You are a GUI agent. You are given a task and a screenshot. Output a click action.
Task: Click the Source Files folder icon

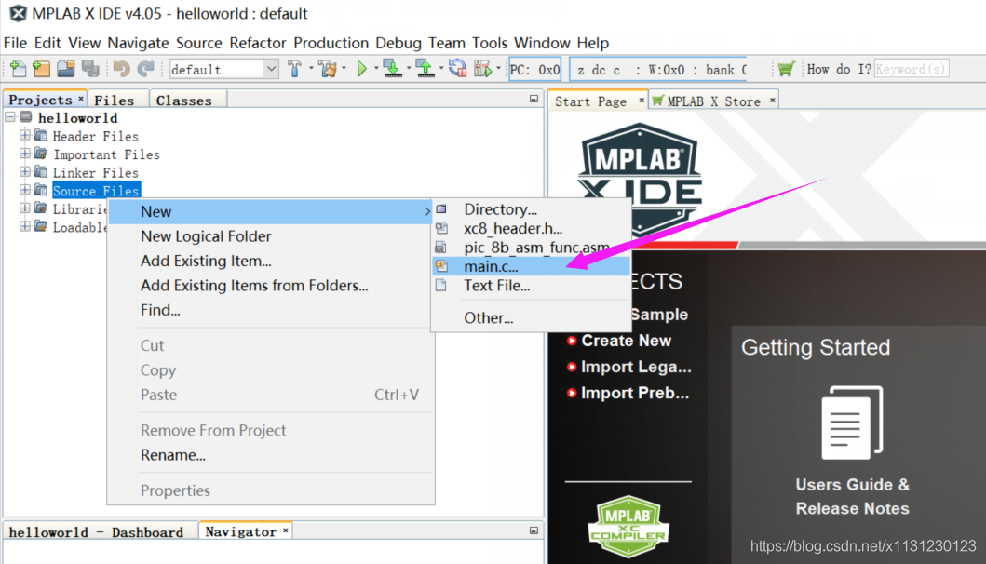pos(41,190)
